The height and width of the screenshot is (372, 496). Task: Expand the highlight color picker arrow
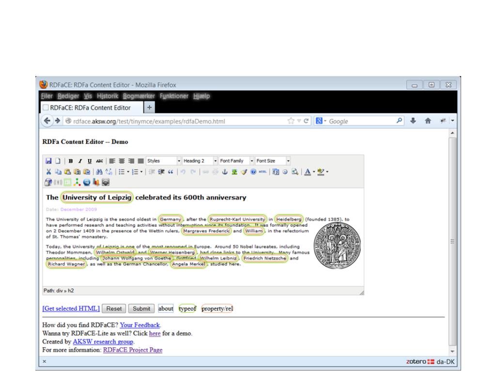click(327, 172)
